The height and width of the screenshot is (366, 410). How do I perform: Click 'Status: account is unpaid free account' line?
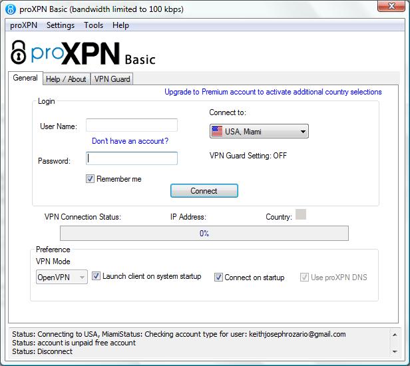tap(74, 343)
